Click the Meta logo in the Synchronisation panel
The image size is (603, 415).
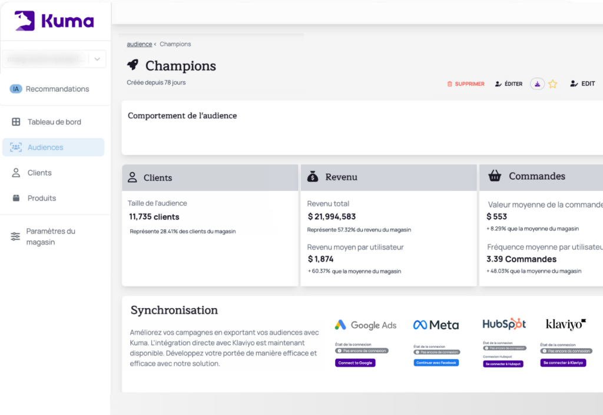point(436,324)
